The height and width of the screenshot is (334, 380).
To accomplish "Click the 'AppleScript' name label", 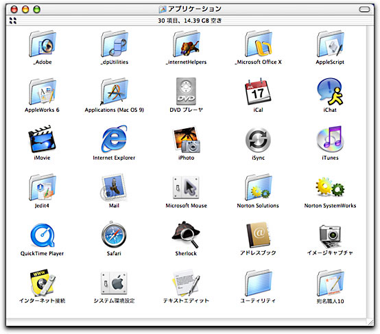I will coord(330,62).
